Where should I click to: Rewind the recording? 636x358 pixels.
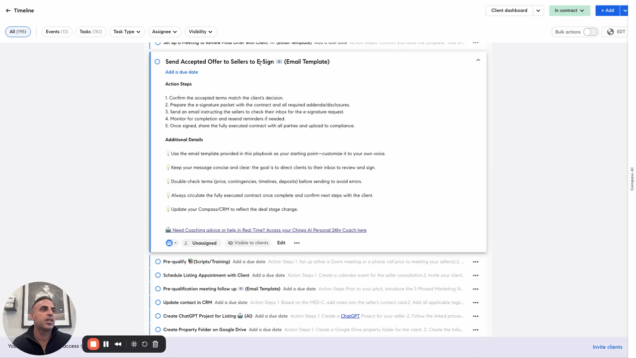coord(118,344)
